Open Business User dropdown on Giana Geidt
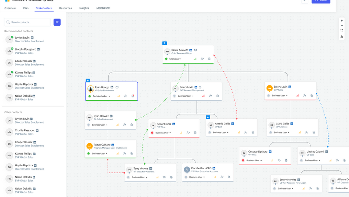 tap(282, 132)
